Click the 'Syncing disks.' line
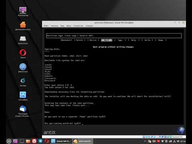Screen dimensions: 192x144 point(52,49)
